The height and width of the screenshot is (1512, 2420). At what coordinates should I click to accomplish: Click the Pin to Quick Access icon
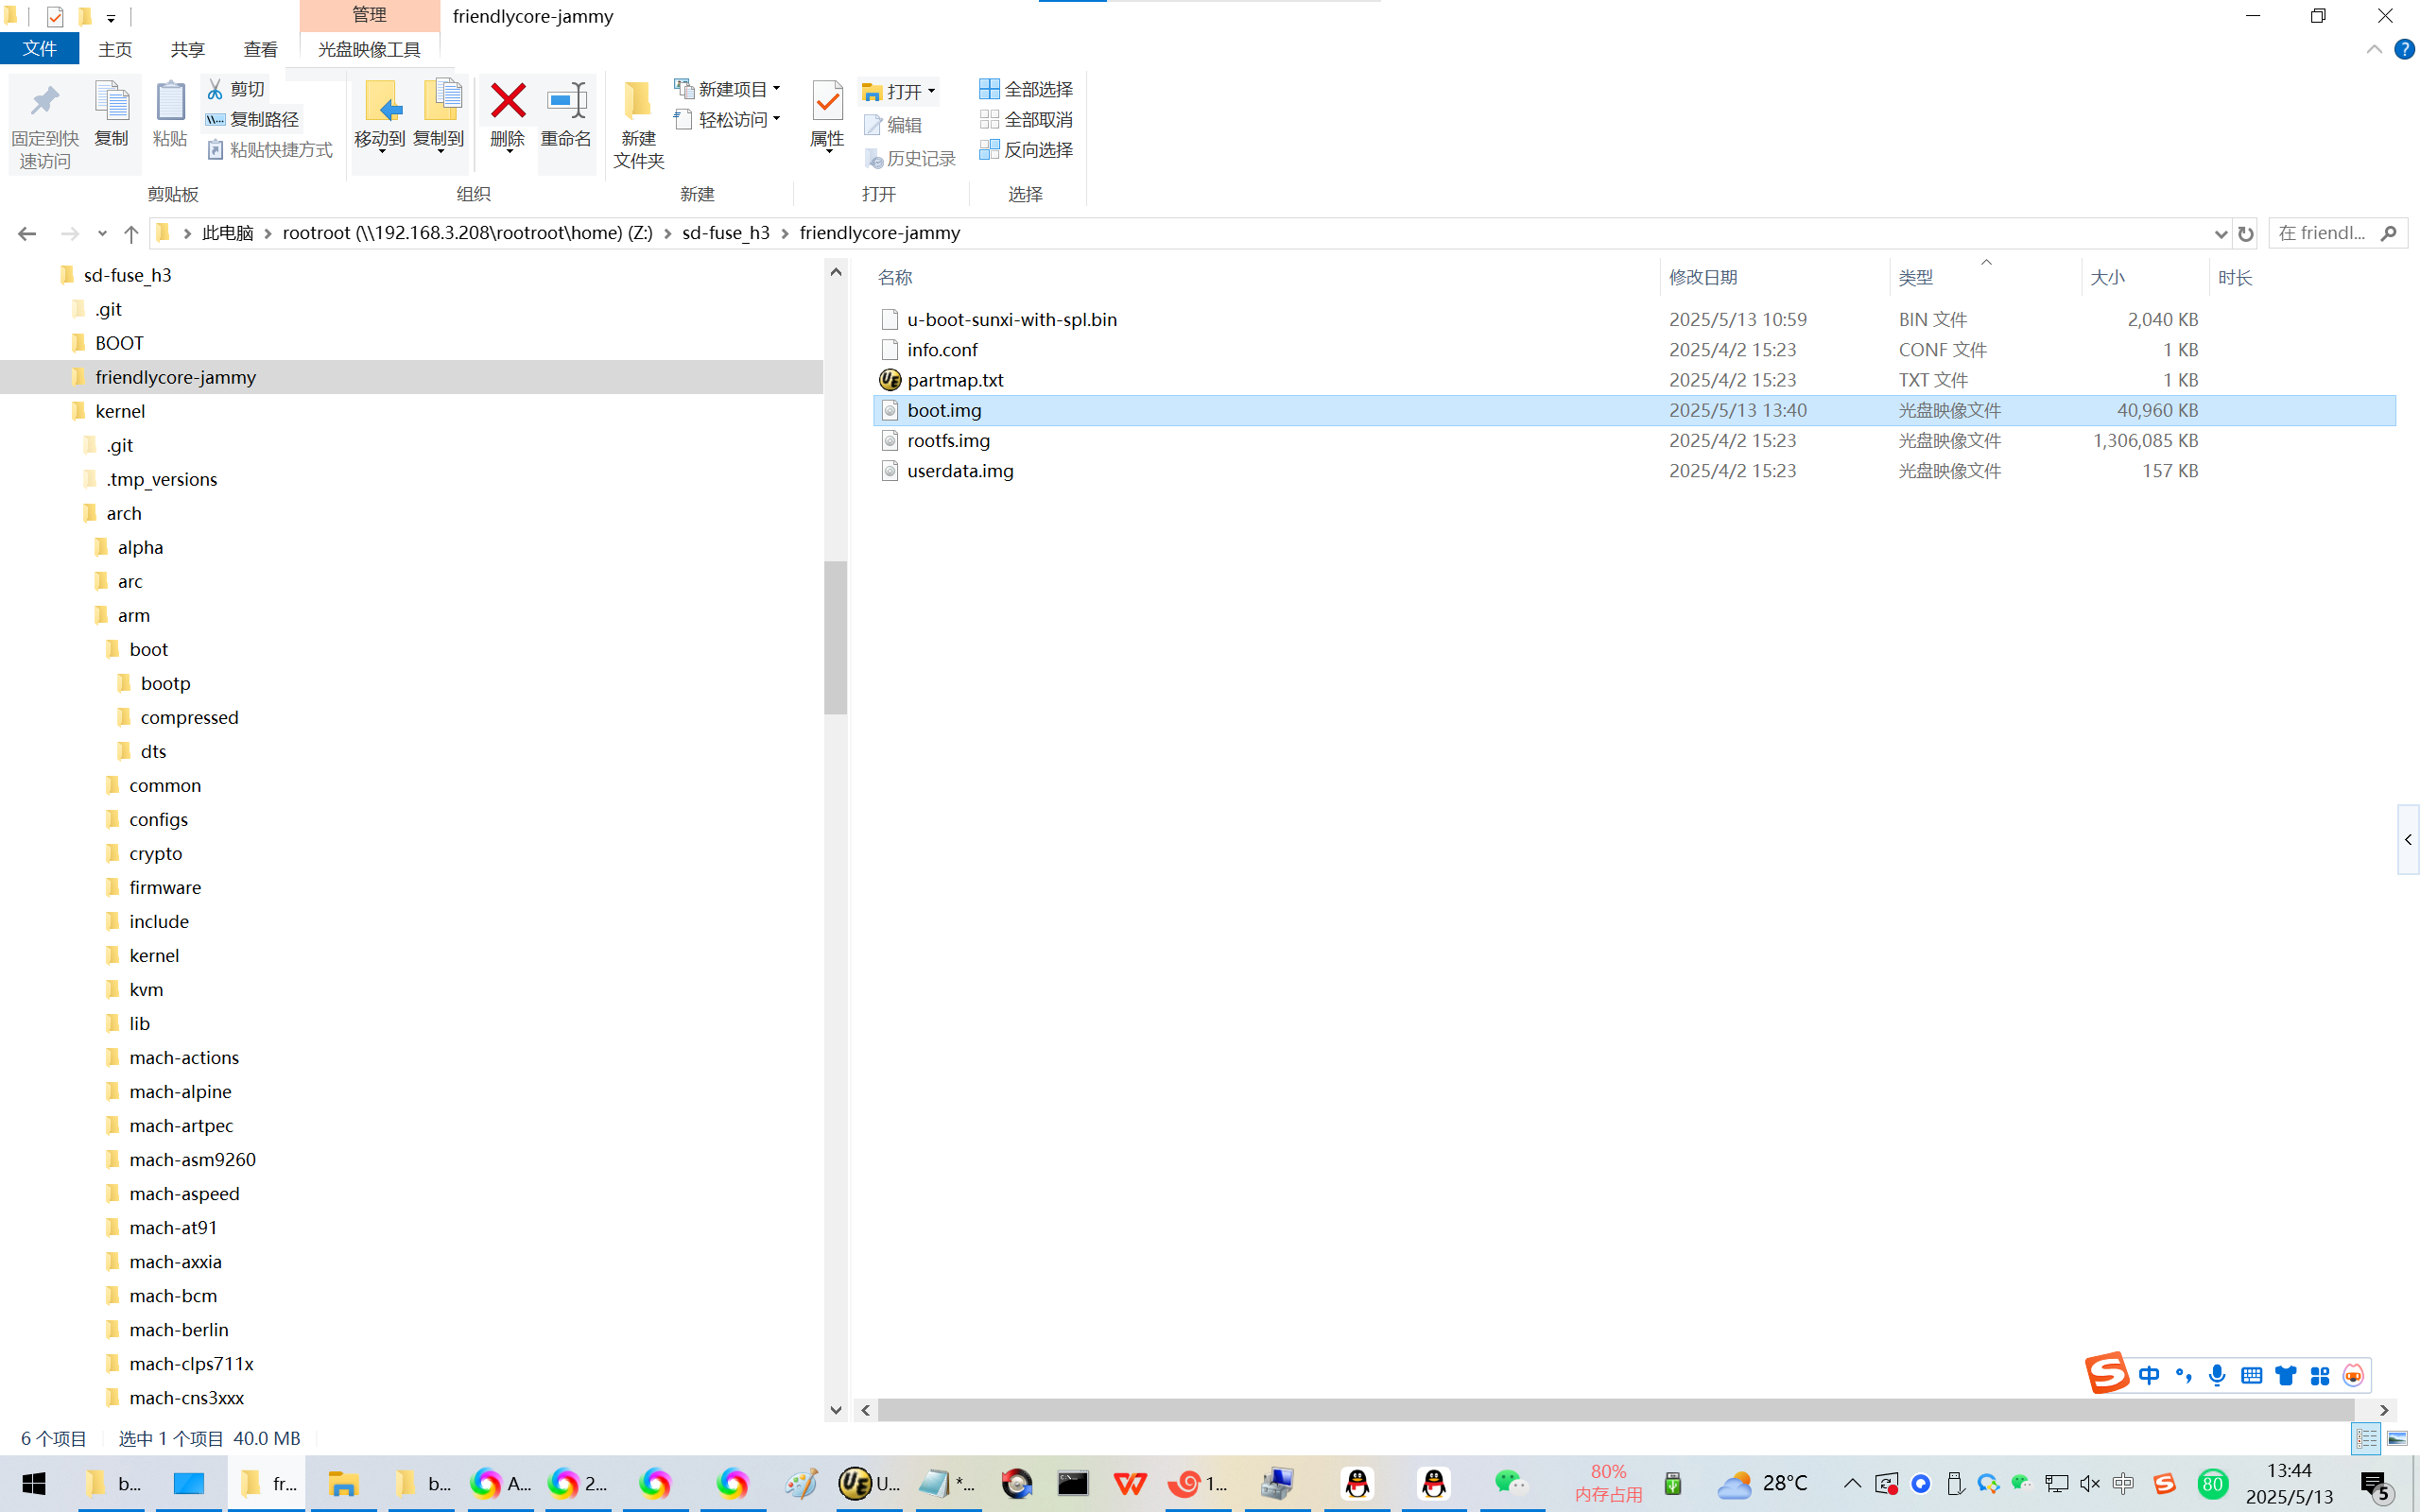point(45,101)
